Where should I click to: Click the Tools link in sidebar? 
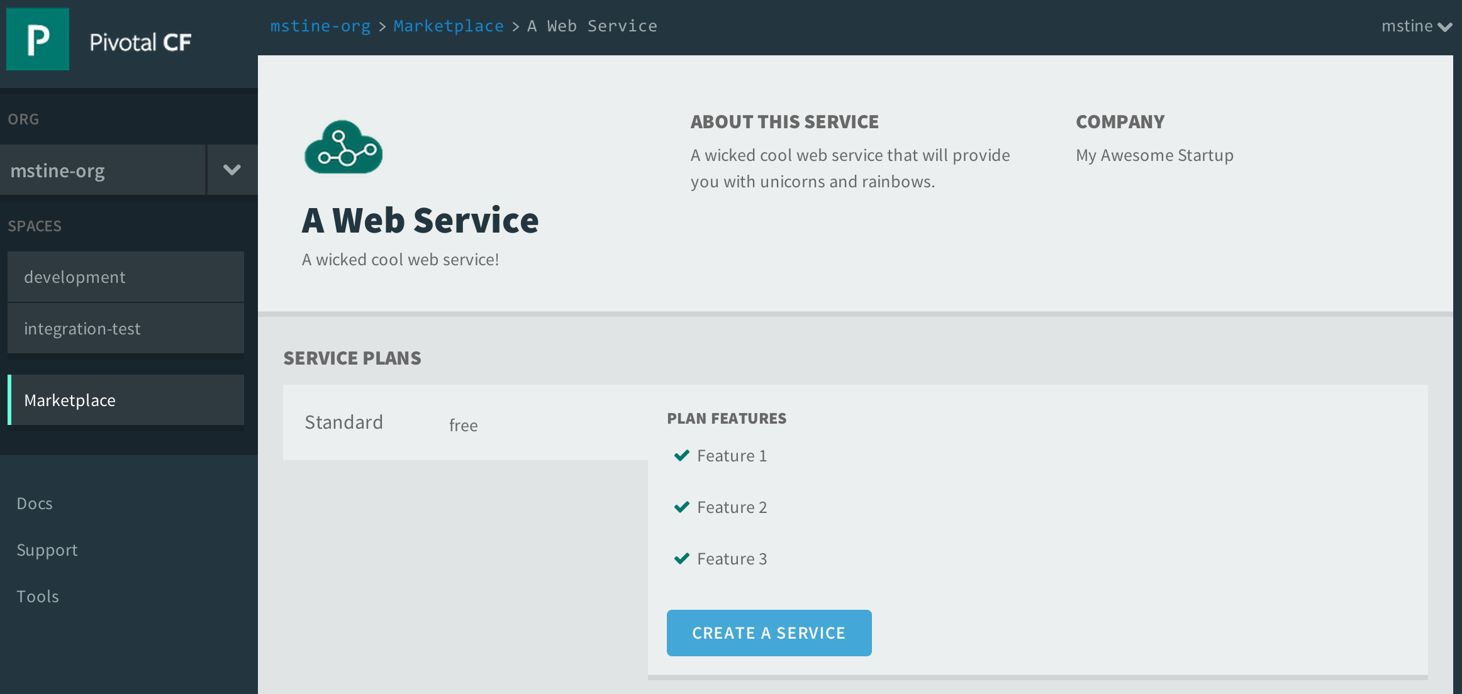pyautogui.click(x=37, y=595)
